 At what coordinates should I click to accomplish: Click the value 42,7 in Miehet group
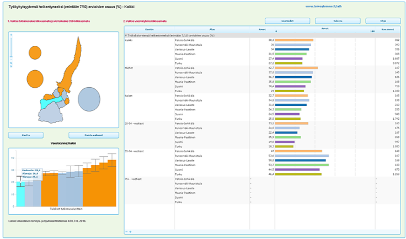point(271,68)
